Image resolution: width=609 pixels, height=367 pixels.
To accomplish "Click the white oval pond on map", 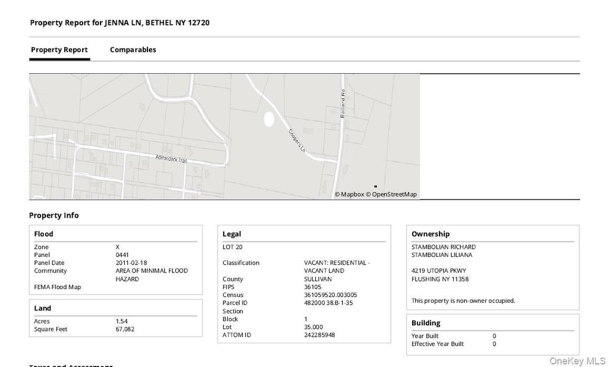I will [x=269, y=119].
